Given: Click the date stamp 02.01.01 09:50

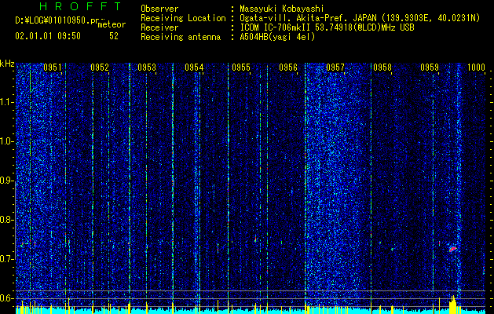Looking at the screenshot, I should pos(48,36).
